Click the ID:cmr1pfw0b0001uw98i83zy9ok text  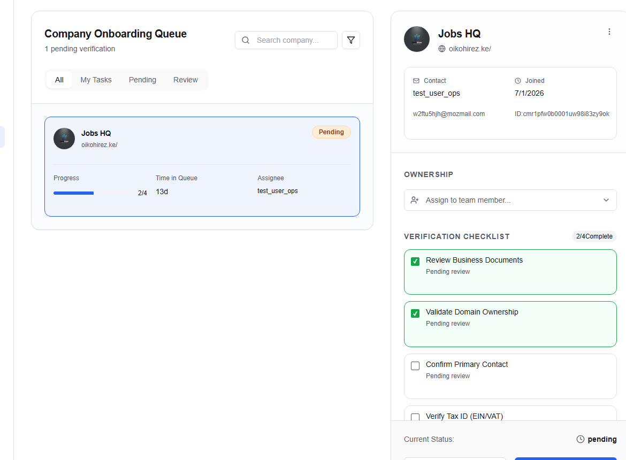[x=562, y=114]
